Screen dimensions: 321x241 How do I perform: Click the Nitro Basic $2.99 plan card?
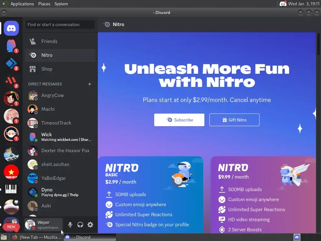[150, 195]
